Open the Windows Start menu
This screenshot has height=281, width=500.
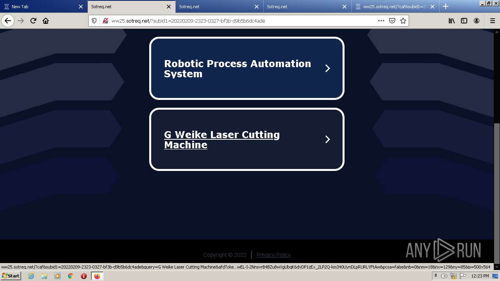11,276
